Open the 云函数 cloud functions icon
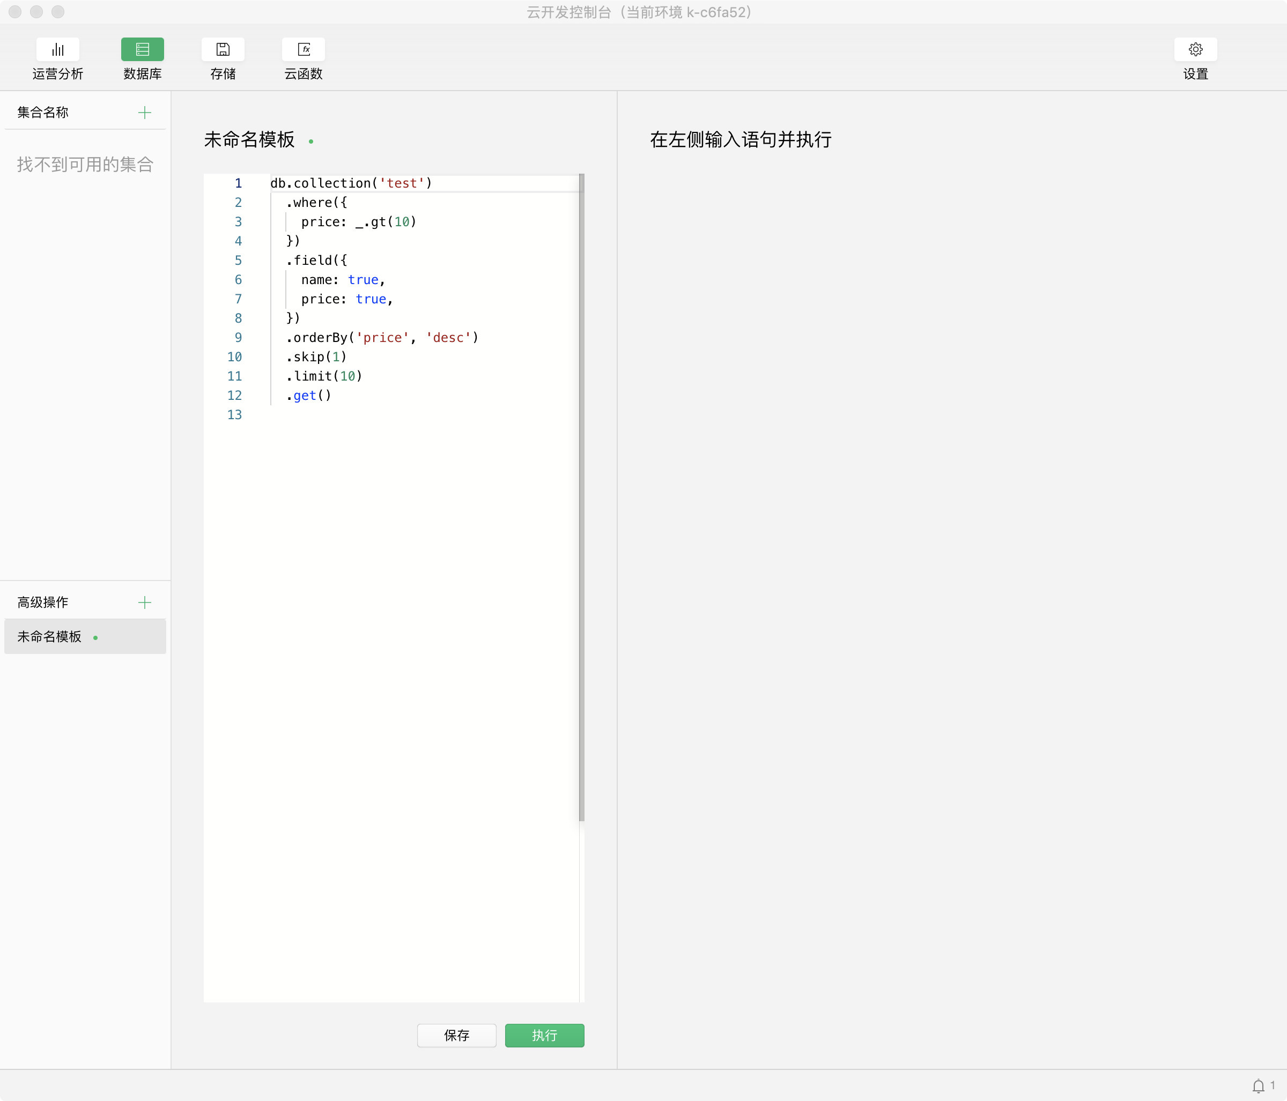The width and height of the screenshot is (1287, 1101). coord(303,49)
